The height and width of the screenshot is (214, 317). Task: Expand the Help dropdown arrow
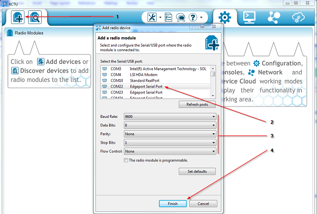[201, 17]
